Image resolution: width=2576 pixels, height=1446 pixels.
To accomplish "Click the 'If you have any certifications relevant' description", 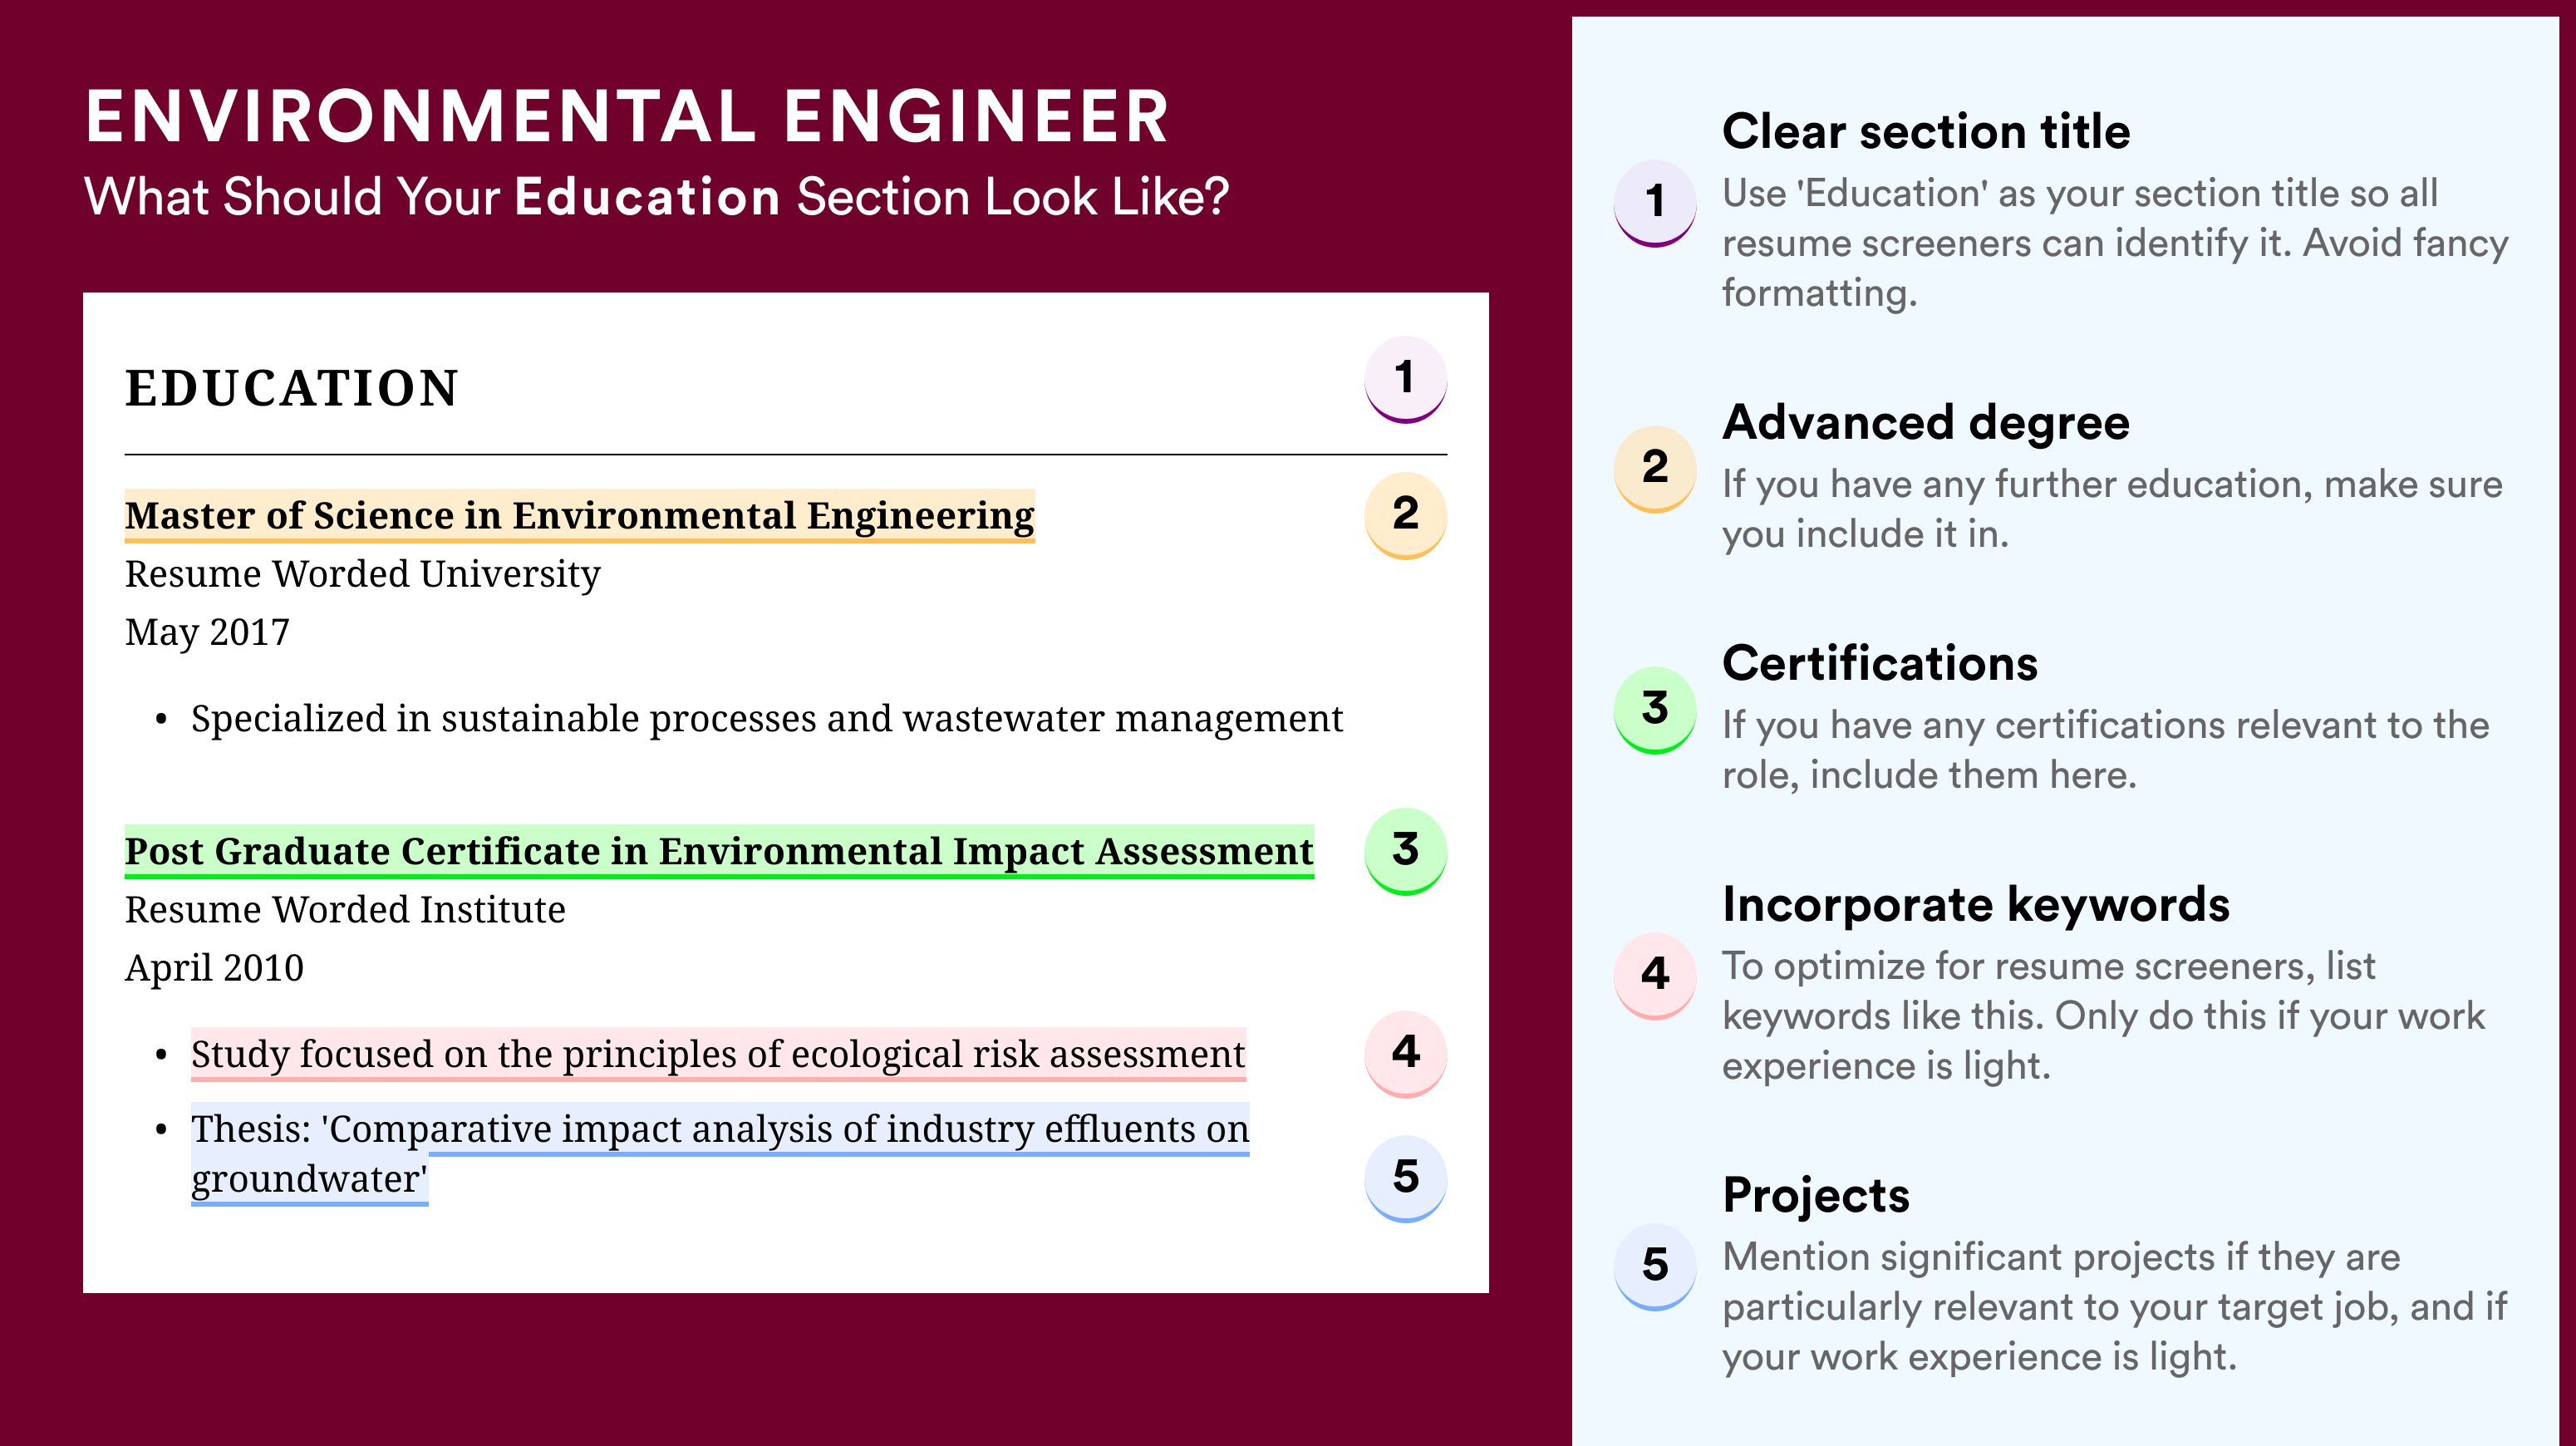I will pyautogui.click(x=2105, y=750).
